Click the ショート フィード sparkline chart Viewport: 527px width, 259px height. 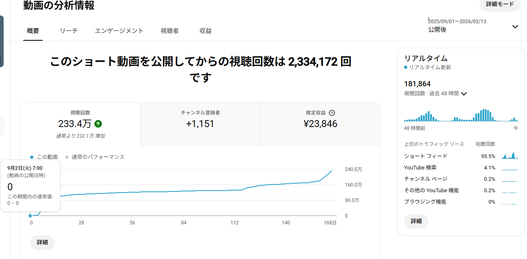[x=509, y=156]
